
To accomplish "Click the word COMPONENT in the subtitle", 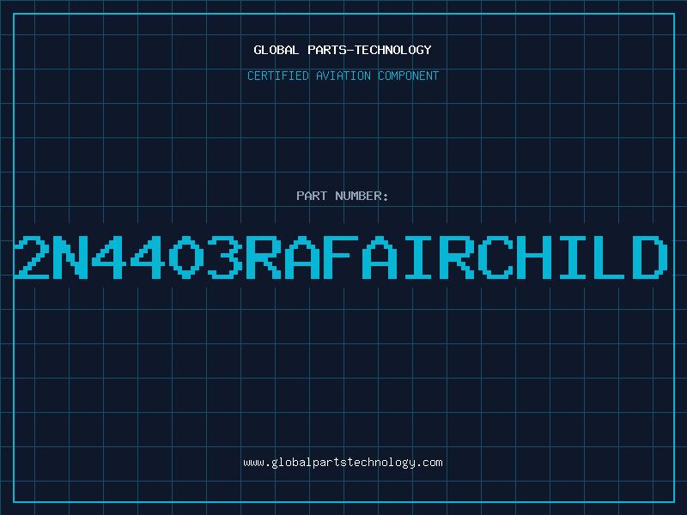I will click(x=409, y=76).
